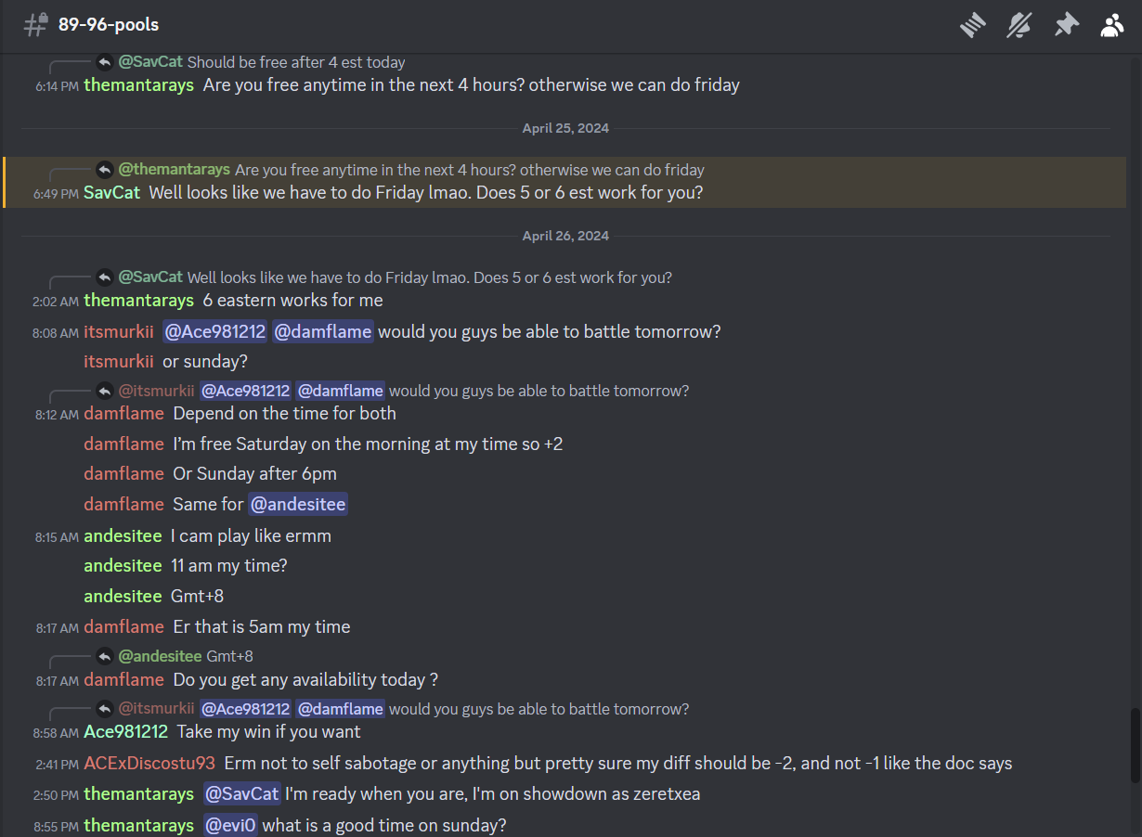Click reply arrow icon above 'Gmt+8' reply preview
Screen dimensions: 1142x837
tap(104, 656)
